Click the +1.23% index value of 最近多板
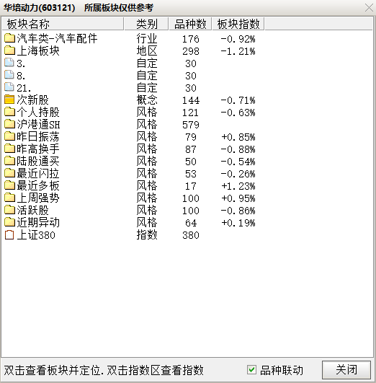The height and width of the screenshot is (383, 376). tap(238, 186)
